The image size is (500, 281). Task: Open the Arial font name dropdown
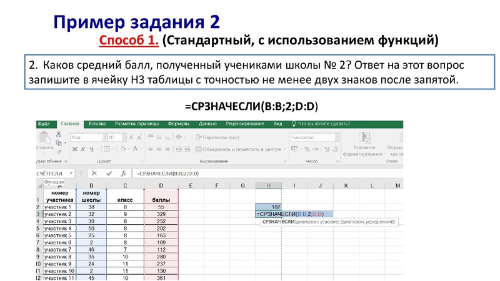[x=104, y=137]
